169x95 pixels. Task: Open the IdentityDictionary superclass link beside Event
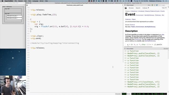point(149,15)
